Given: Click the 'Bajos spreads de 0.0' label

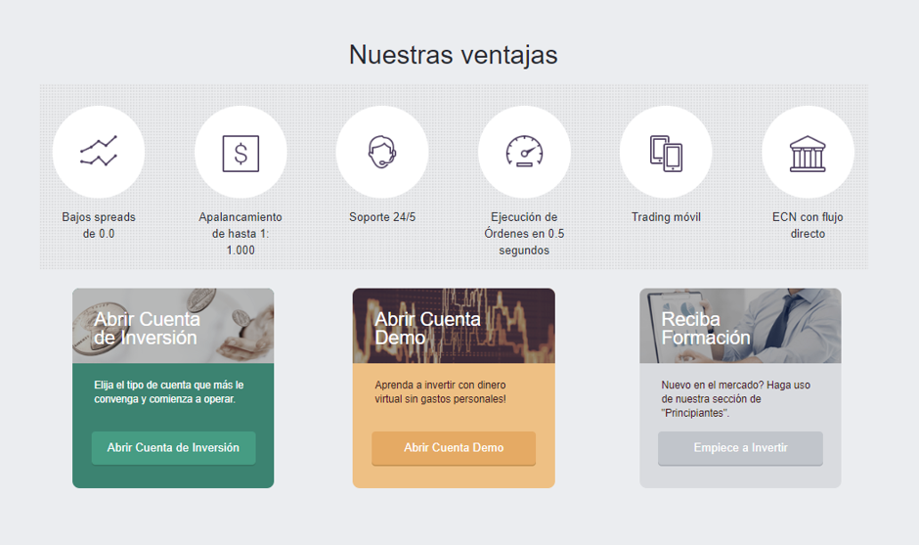Looking at the screenshot, I should pos(99,225).
